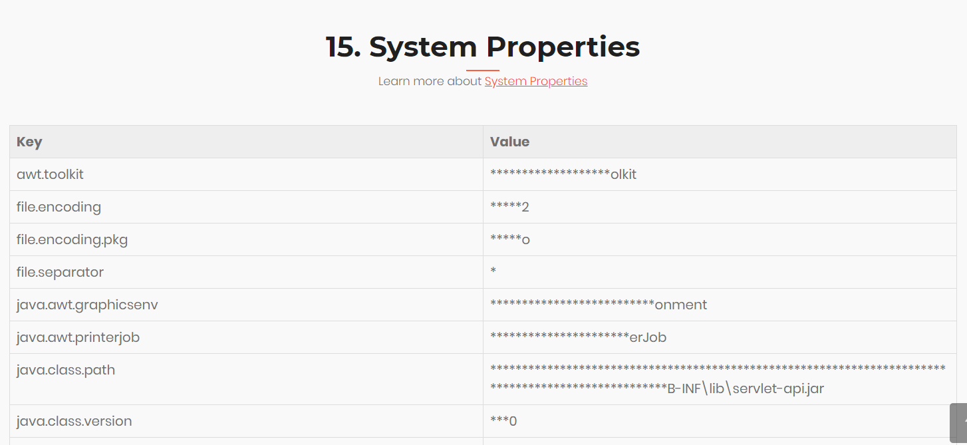Select the Key column header
Screen dimensions: 967x445
click(29, 142)
